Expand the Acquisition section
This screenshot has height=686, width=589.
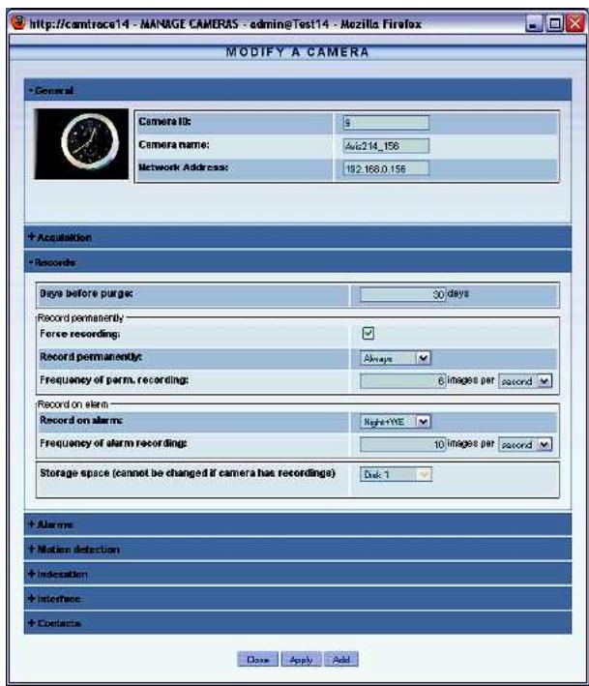[297, 237]
